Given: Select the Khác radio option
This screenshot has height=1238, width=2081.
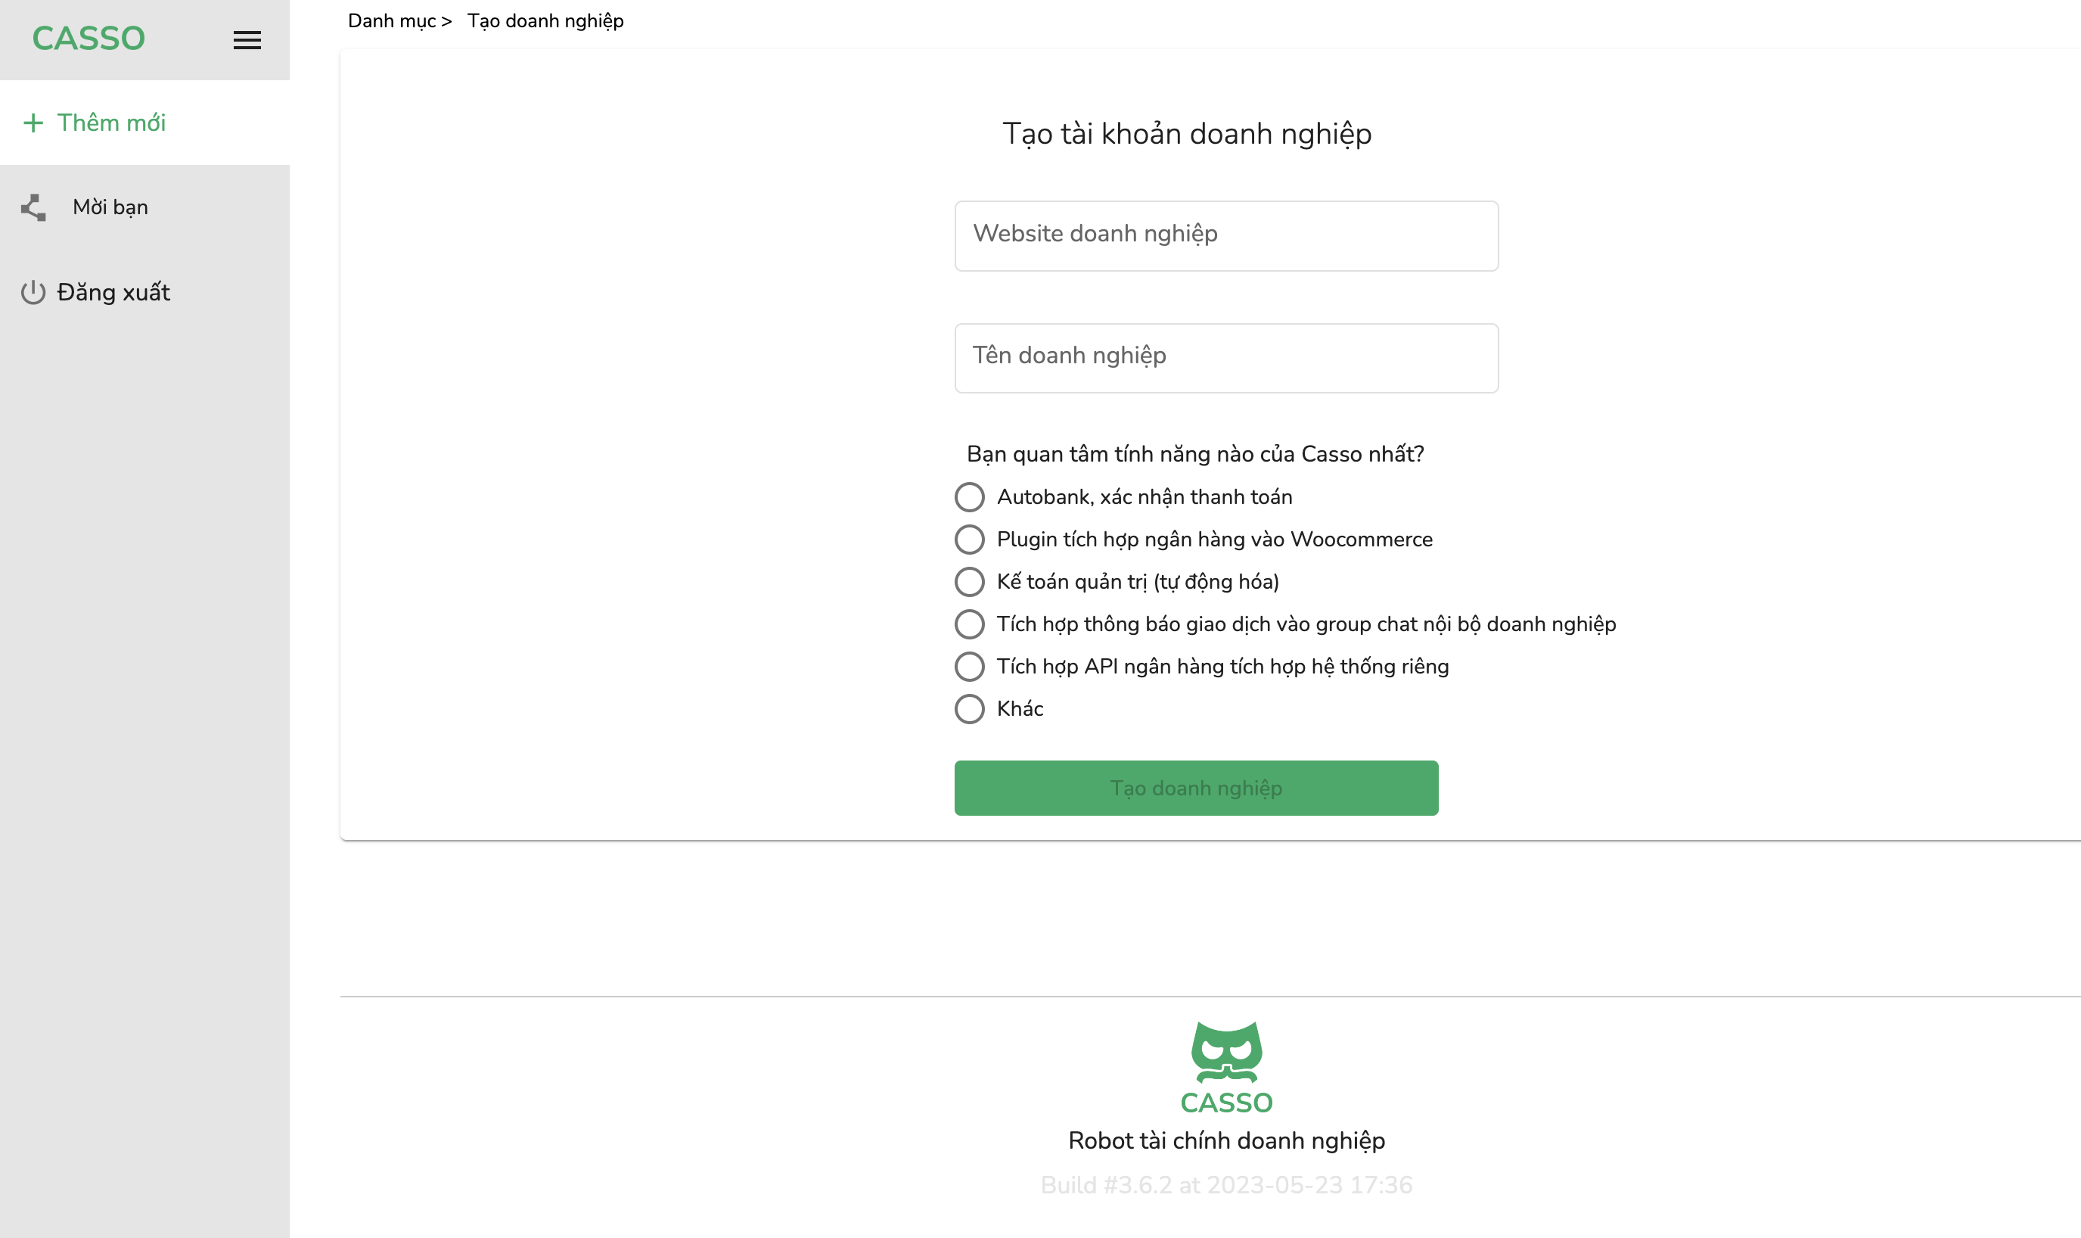Looking at the screenshot, I should (x=970, y=709).
